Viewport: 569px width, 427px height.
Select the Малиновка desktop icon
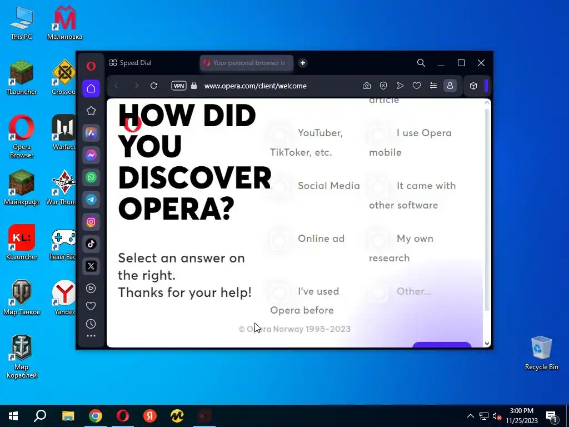pos(64,23)
